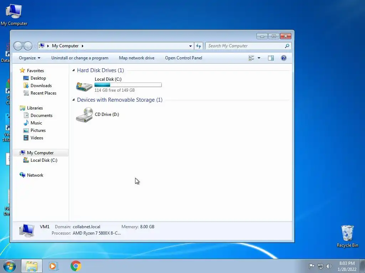Image resolution: width=365 pixels, height=273 pixels.
Task: Click the Show desktop button at taskbar end
Action: click(x=363, y=266)
